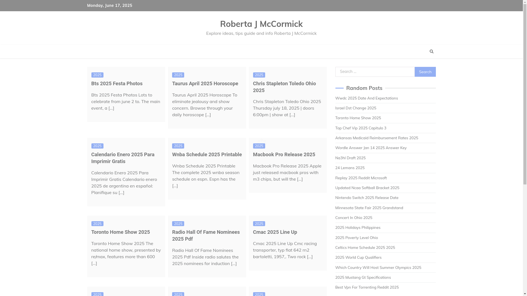527x296 pixels.
Task: Open Toronto Home Show 2025 sidebar link
Action: coord(358,118)
